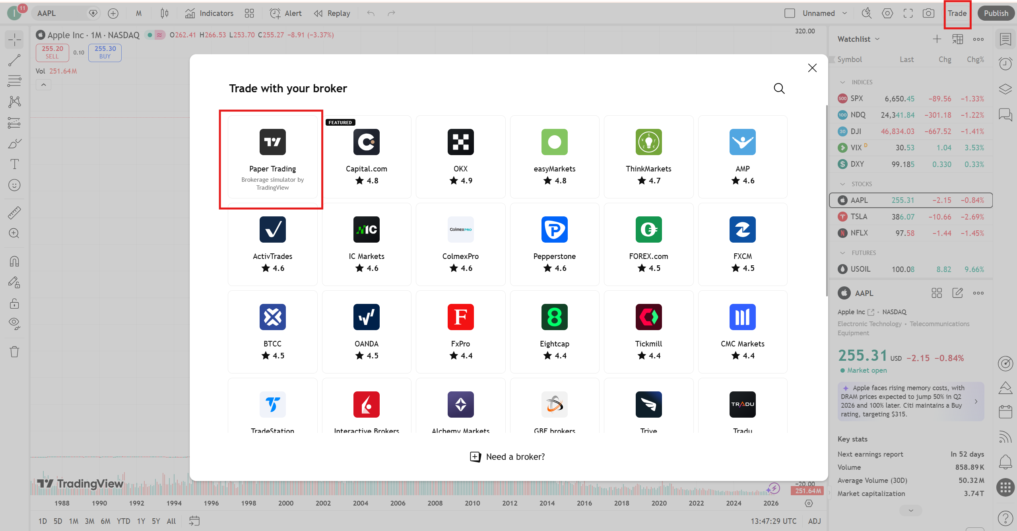Select the trend line drawing tool
The height and width of the screenshot is (531, 1017).
[14, 60]
